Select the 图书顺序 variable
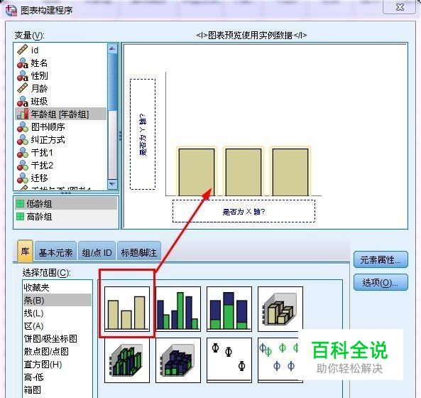421x398 pixels. (x=60, y=127)
